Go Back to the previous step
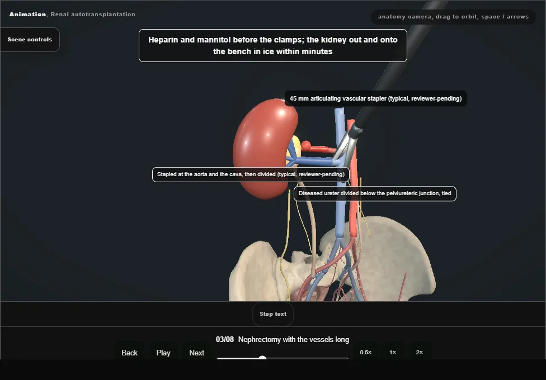This screenshot has width=546, height=380. click(x=130, y=353)
